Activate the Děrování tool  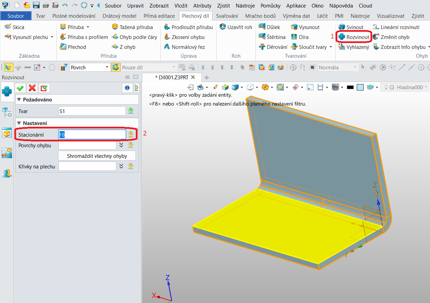273,47
